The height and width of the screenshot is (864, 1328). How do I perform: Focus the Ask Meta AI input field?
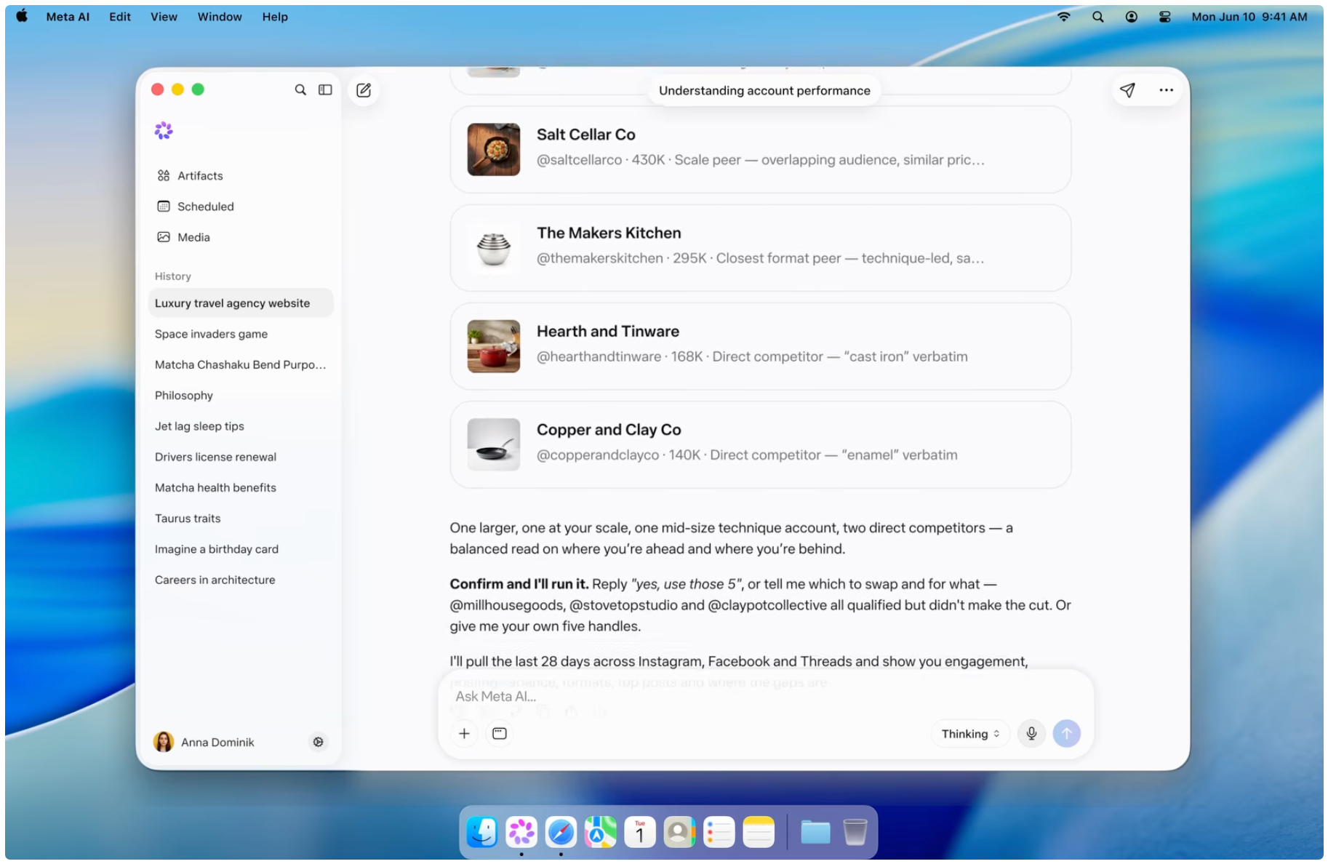click(x=765, y=696)
